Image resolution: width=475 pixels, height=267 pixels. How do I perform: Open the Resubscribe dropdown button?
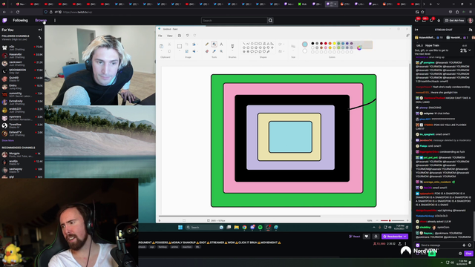(x=395, y=237)
